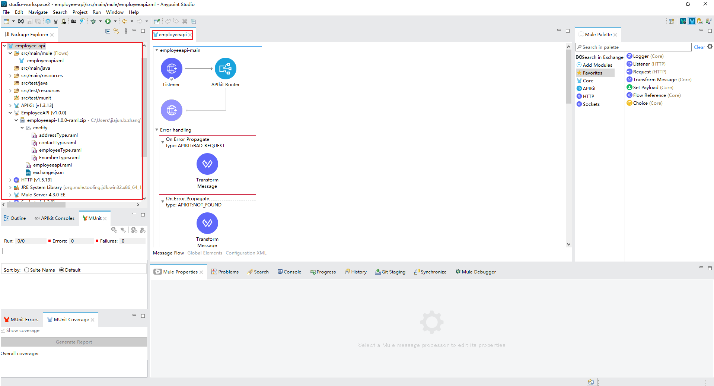
Task: Open the Console tab
Action: 289,272
